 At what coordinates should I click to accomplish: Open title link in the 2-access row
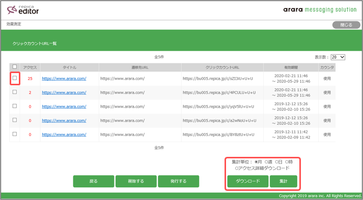point(64,92)
